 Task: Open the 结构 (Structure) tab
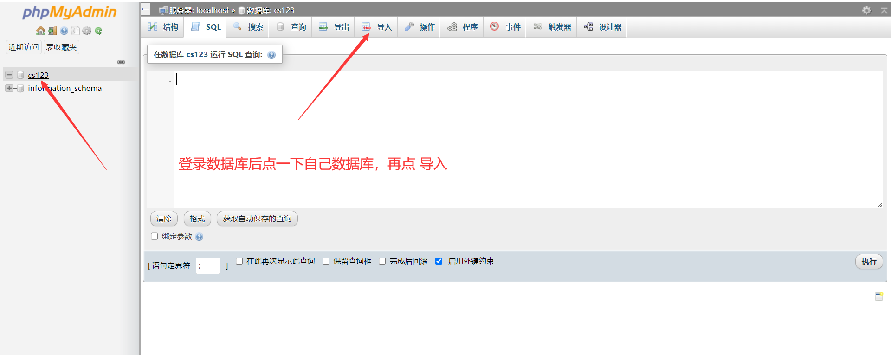[163, 27]
